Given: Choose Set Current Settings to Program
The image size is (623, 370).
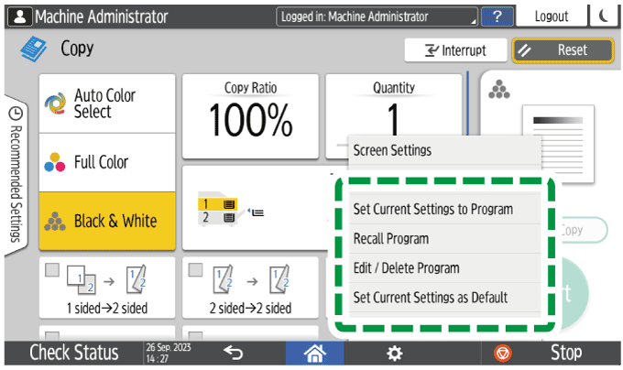Looking at the screenshot, I should pos(432,209).
